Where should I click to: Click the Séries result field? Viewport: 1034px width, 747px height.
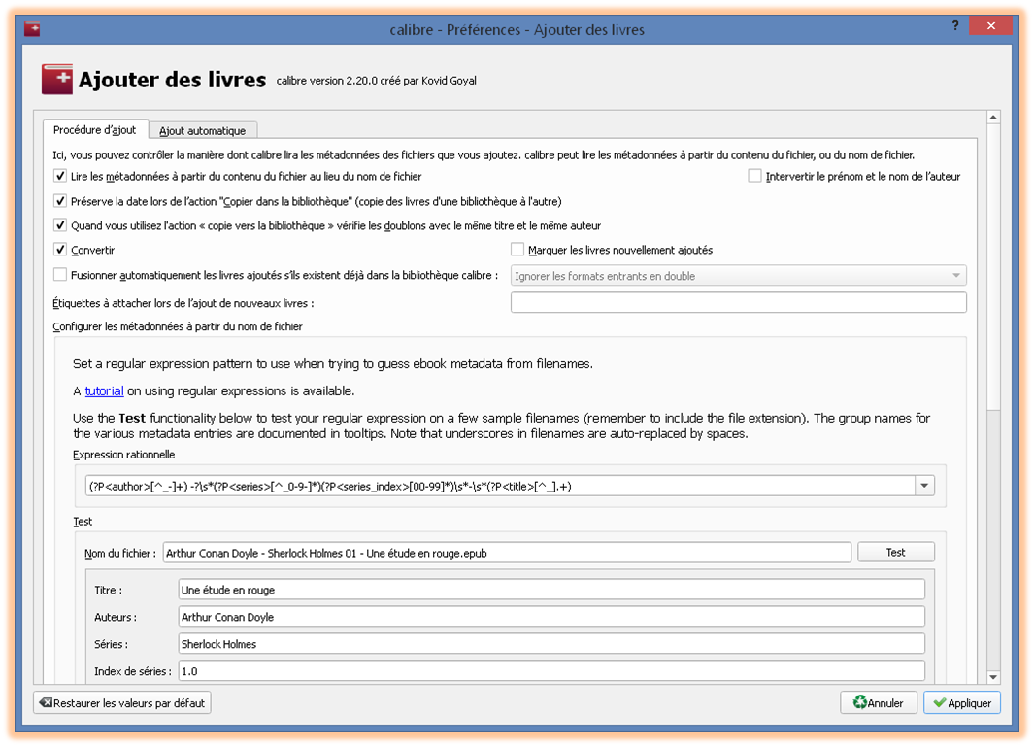pyautogui.click(x=551, y=644)
